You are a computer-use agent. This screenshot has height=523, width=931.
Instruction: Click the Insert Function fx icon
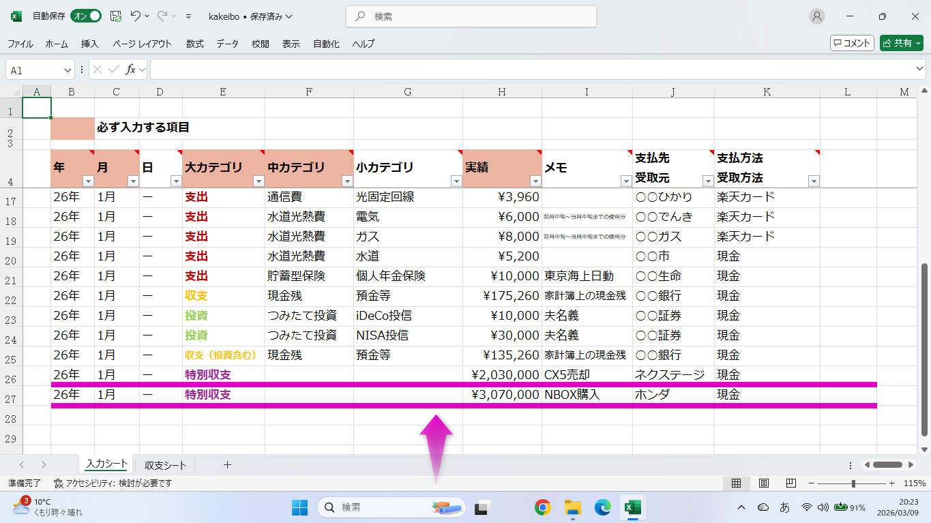point(131,70)
